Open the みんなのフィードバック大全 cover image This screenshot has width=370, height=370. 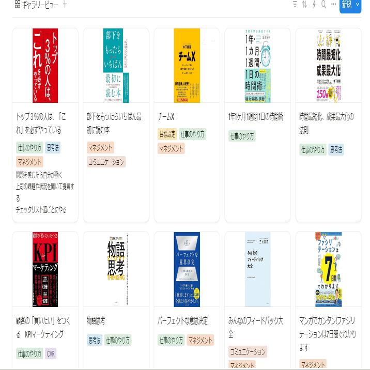tap(257, 269)
